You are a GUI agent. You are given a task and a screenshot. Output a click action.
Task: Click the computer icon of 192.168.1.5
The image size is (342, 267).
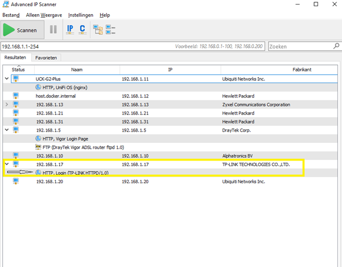tap(16, 130)
